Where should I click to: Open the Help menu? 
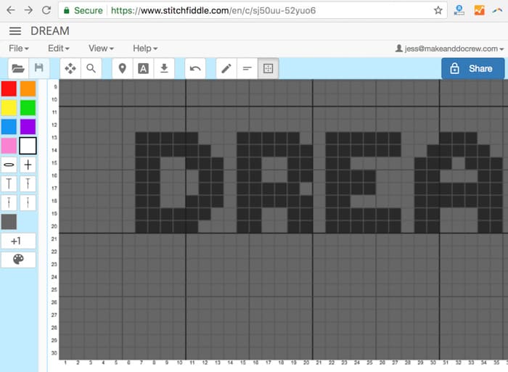[145, 49]
